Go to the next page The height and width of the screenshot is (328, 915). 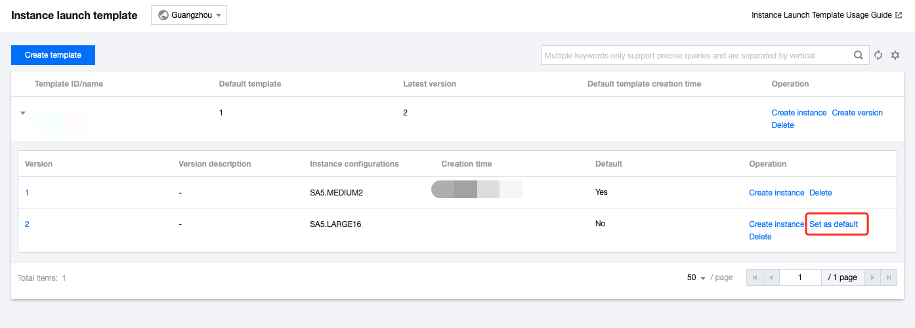pos(872,277)
